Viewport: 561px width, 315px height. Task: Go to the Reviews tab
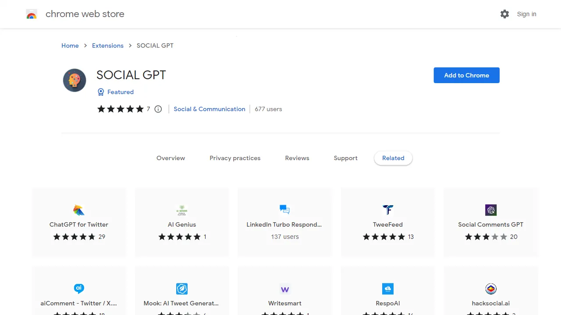point(297,158)
